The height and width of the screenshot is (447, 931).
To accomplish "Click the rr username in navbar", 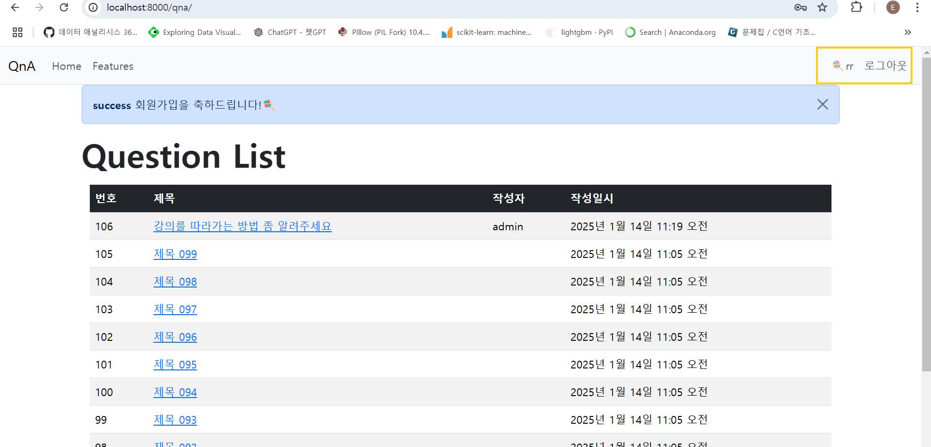I will click(x=843, y=65).
